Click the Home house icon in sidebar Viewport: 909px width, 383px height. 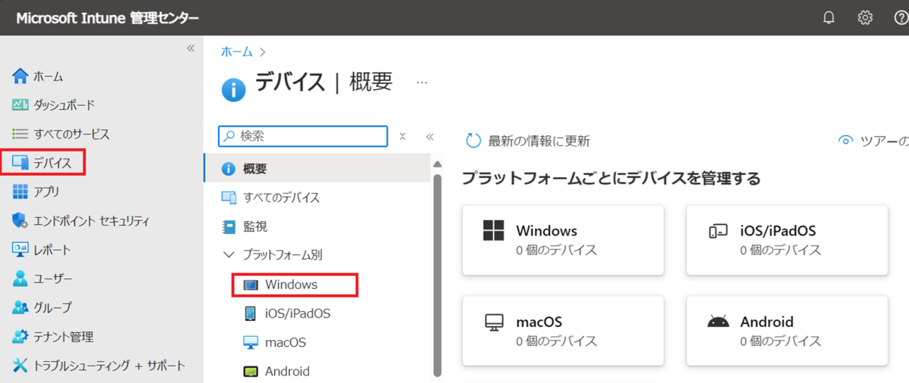pyautogui.click(x=20, y=76)
